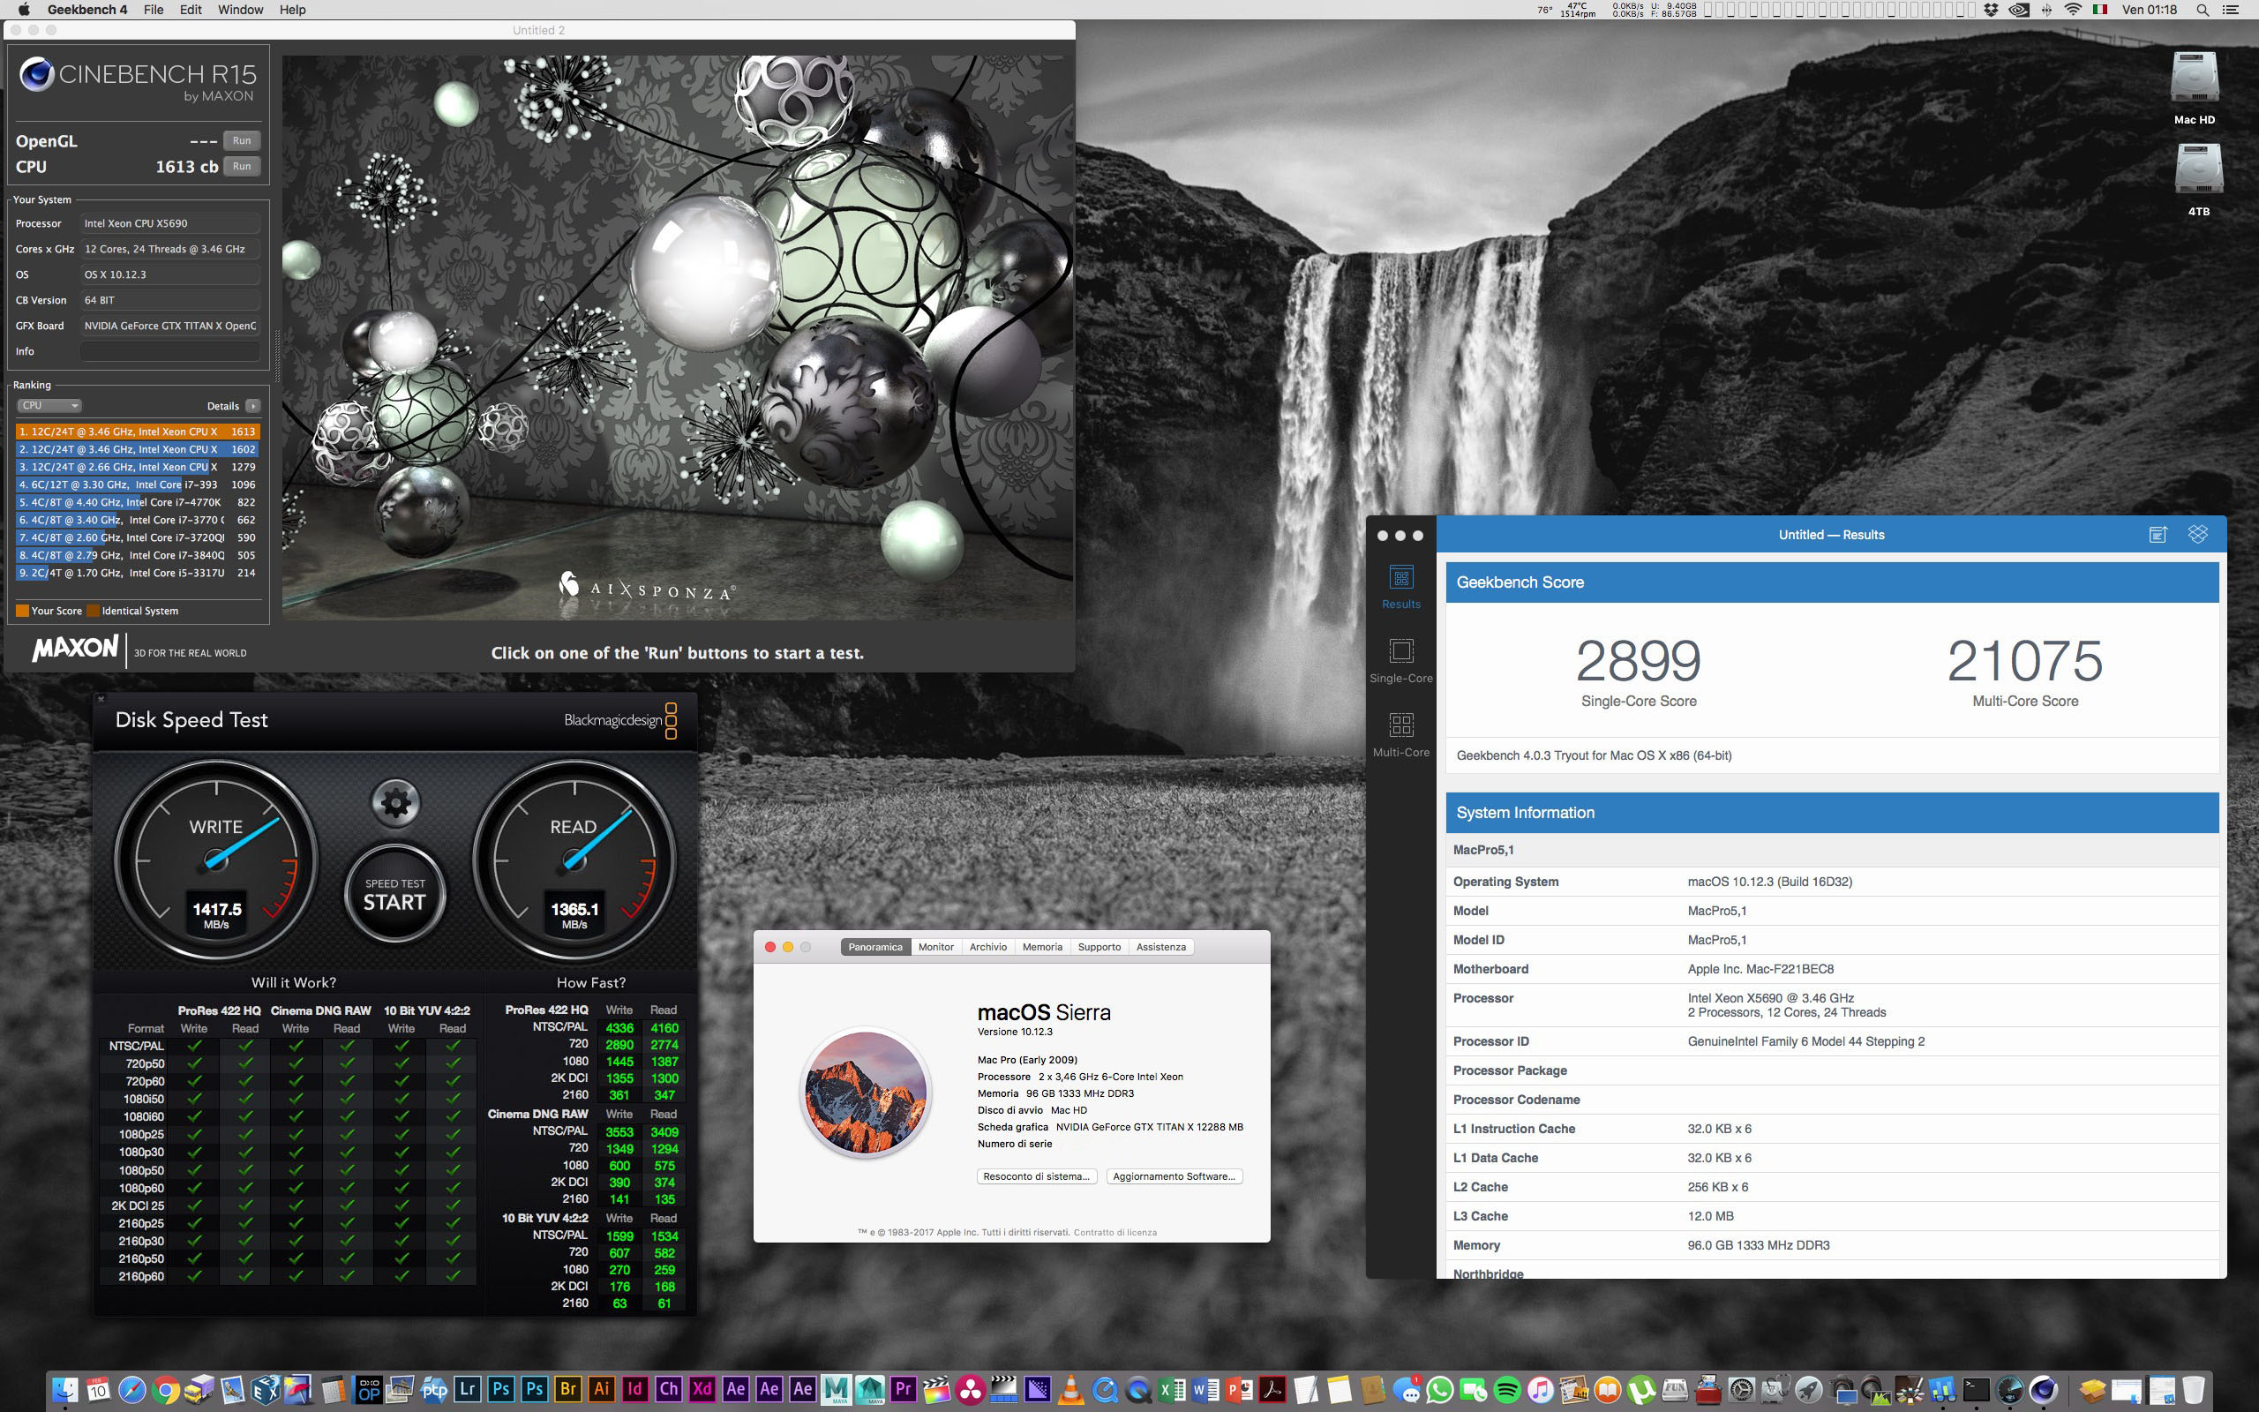
Task: Click the Geekbench upload results icon
Action: [x=2158, y=534]
